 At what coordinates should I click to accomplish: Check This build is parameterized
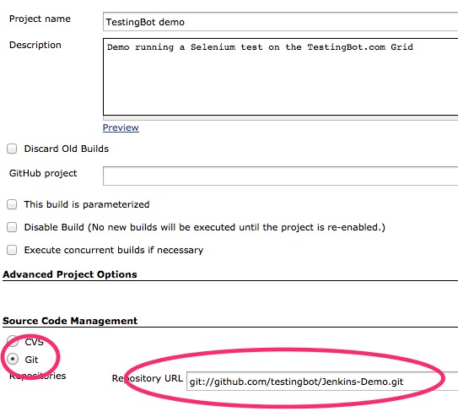tap(12, 204)
